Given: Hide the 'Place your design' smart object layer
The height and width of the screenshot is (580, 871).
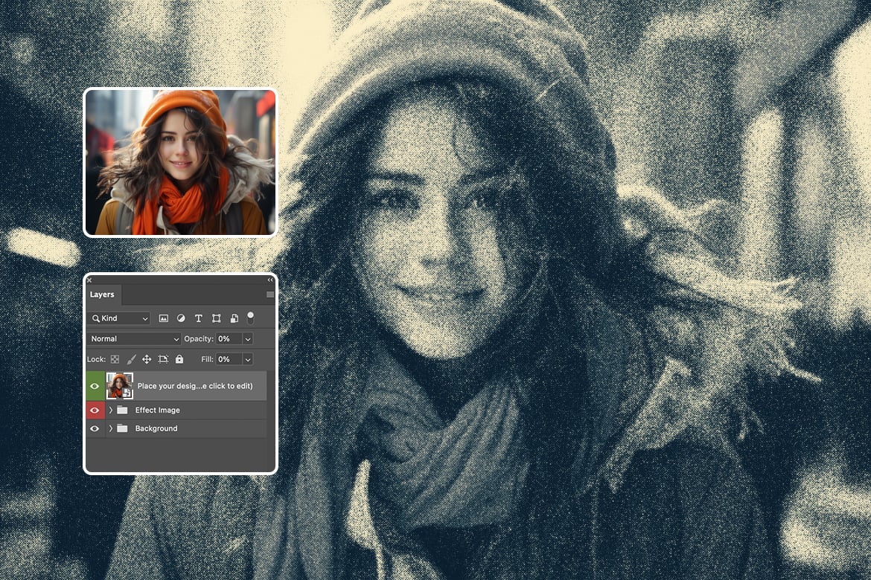Looking at the screenshot, I should click(x=95, y=386).
